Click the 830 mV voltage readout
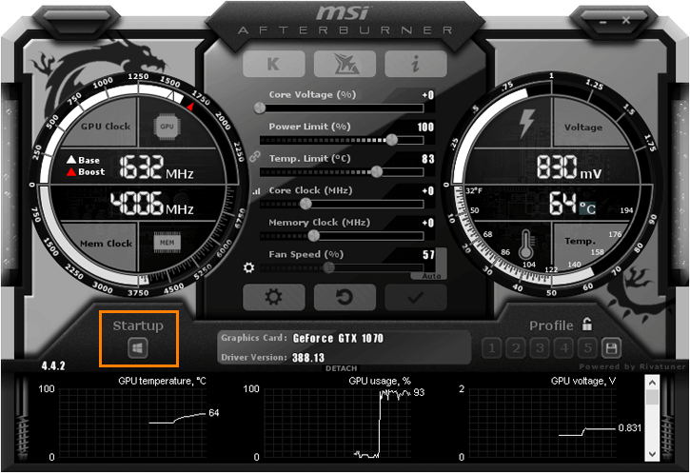The height and width of the screenshot is (473, 690). 569,168
